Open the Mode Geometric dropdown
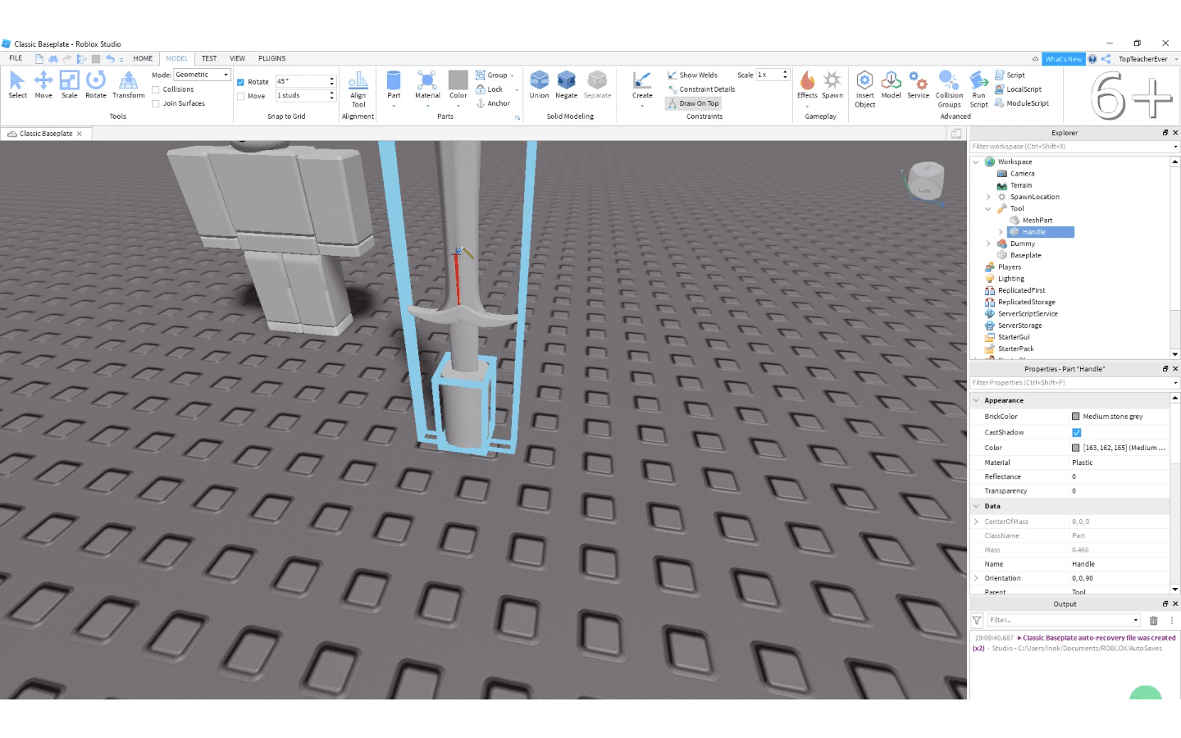The image size is (1181, 738). coord(202,75)
